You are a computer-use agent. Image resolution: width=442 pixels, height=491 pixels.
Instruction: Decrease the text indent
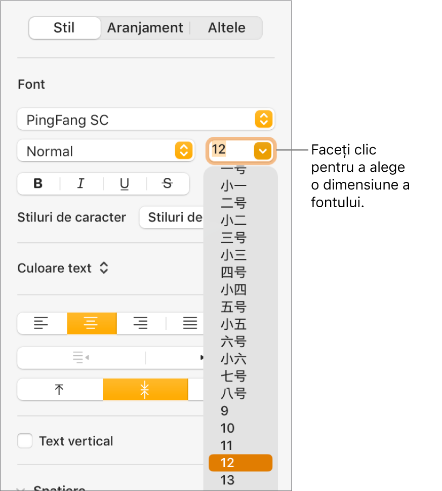point(81,357)
